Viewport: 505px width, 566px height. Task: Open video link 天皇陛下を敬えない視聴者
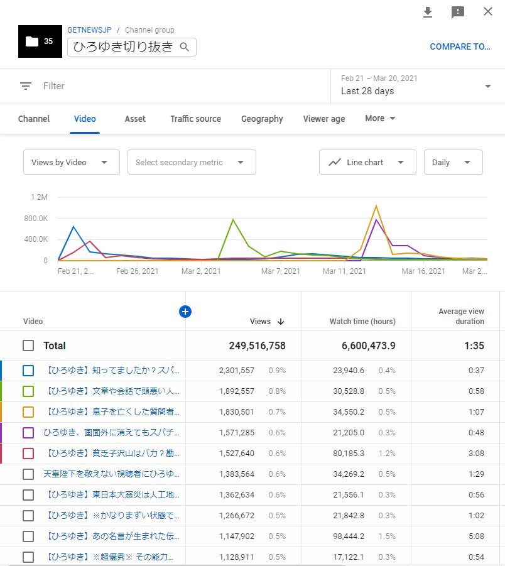pos(112,474)
